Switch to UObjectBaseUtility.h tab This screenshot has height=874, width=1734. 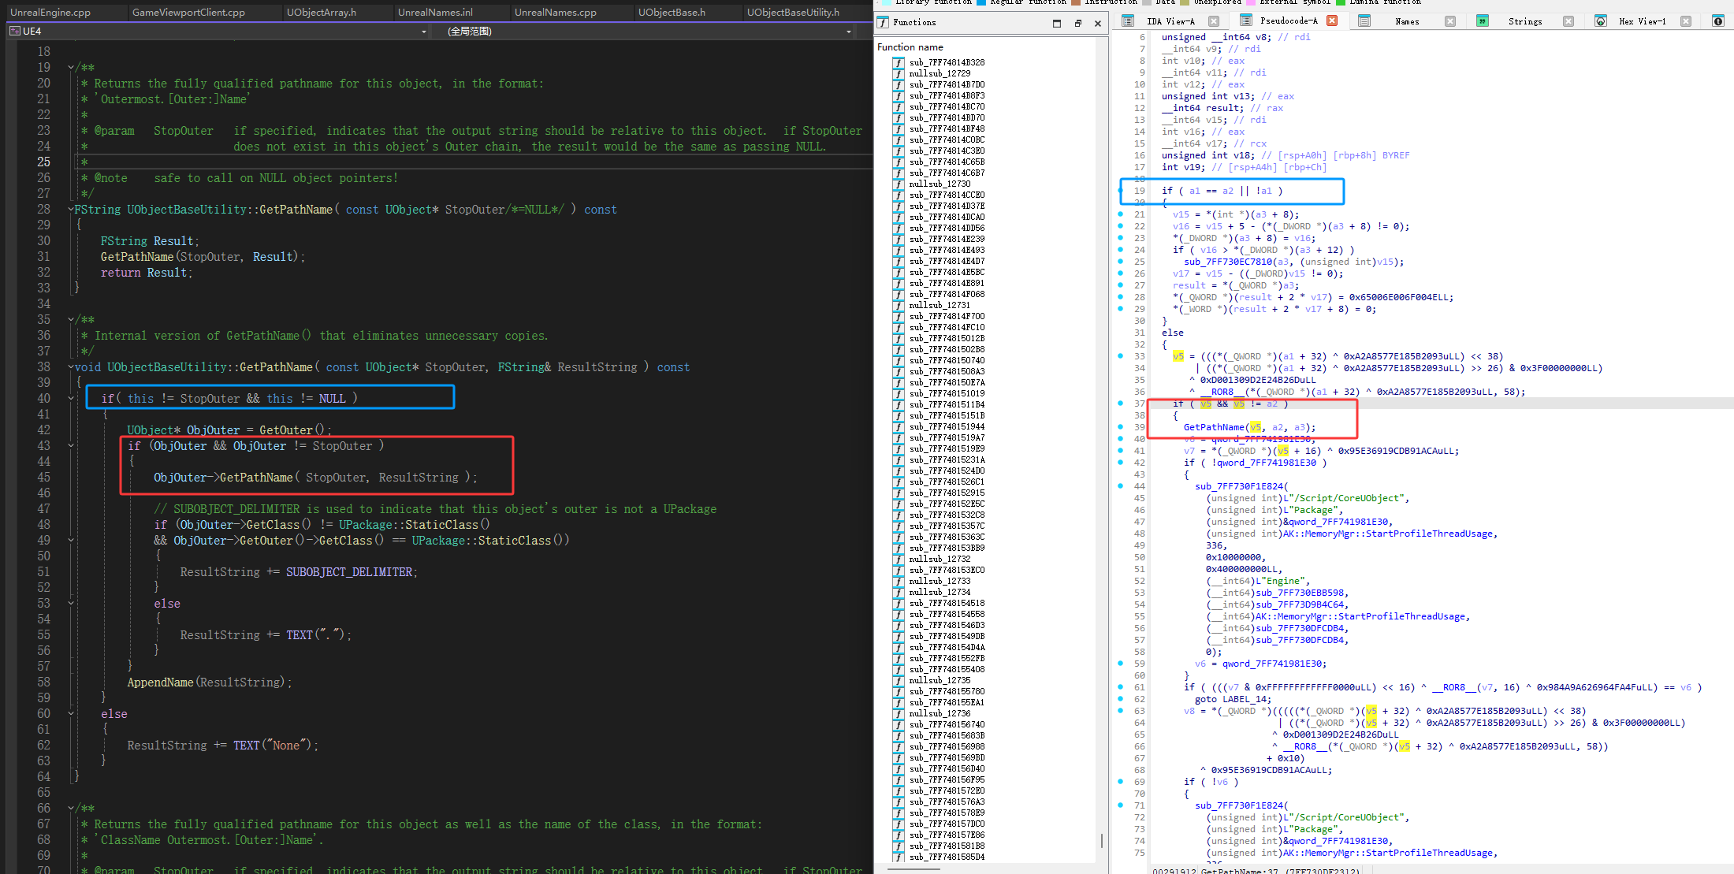793,12
